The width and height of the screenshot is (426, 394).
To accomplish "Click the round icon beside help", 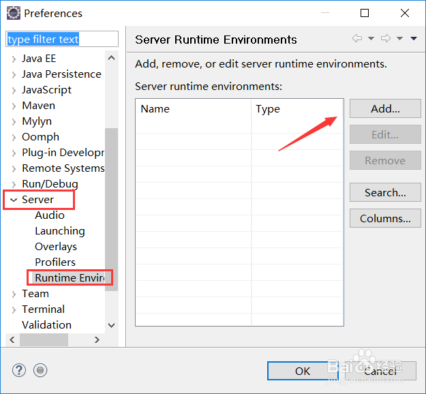I will [40, 370].
